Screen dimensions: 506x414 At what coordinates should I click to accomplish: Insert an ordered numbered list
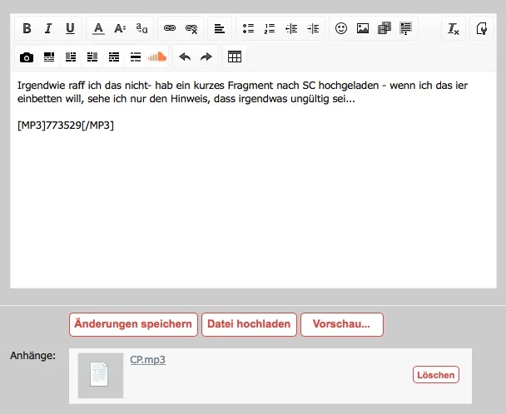(x=270, y=29)
